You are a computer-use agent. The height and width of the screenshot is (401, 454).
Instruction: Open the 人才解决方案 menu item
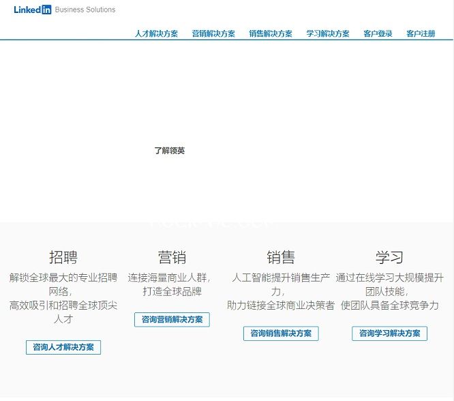click(156, 33)
